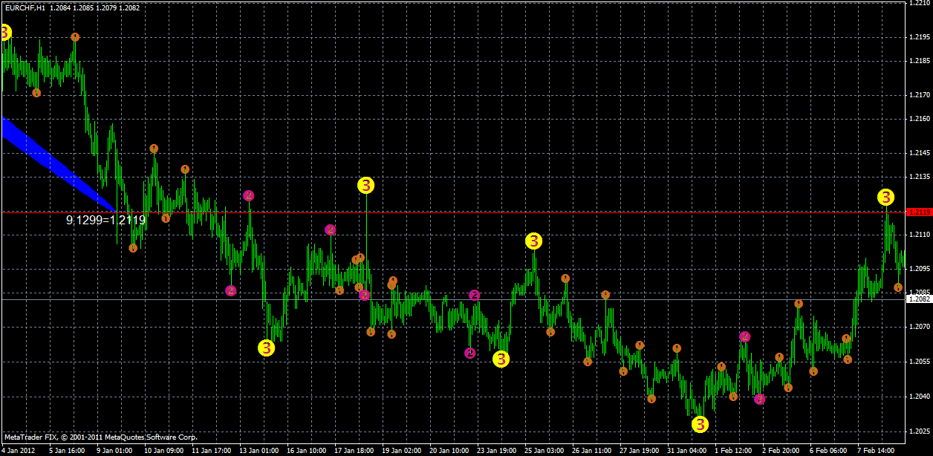The width and height of the screenshot is (933, 456).
Task: Select the yellow "3" signal near 7 Feb high
Action: (885, 198)
